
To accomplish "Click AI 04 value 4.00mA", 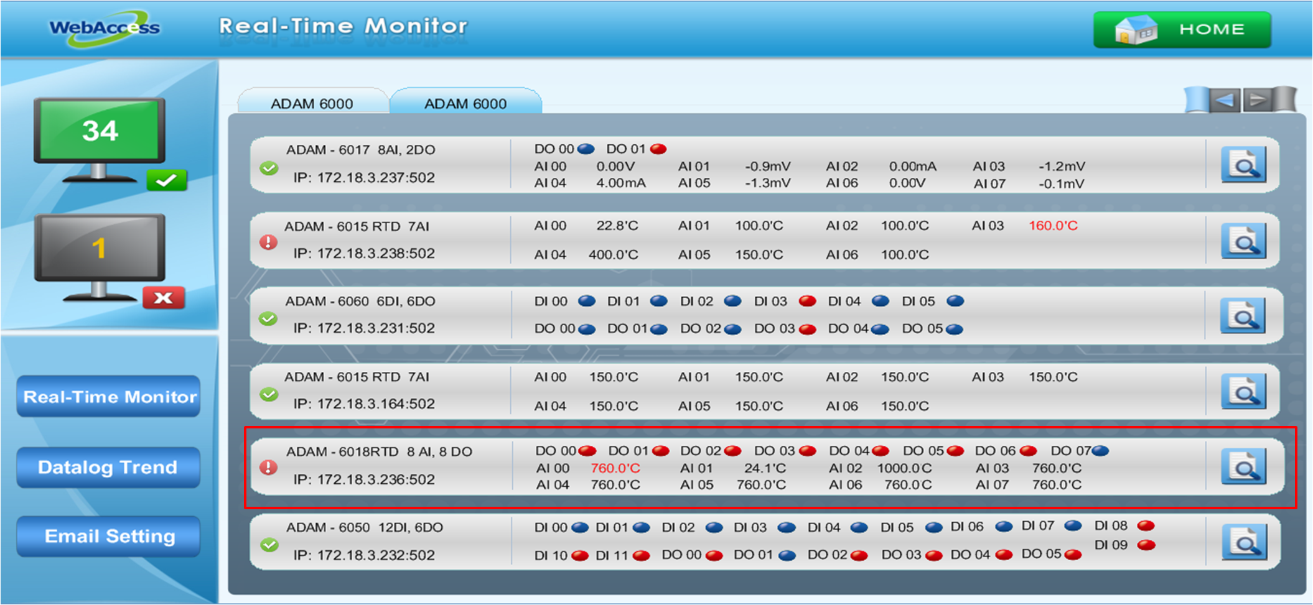I will coord(621,183).
